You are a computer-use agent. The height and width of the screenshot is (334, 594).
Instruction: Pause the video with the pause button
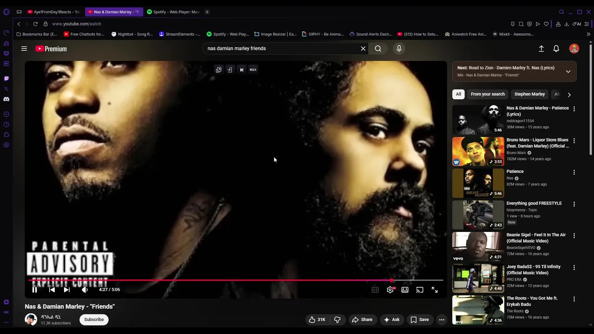[34, 289]
